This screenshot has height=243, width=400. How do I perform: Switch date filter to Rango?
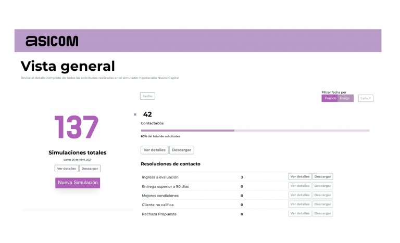(345, 98)
